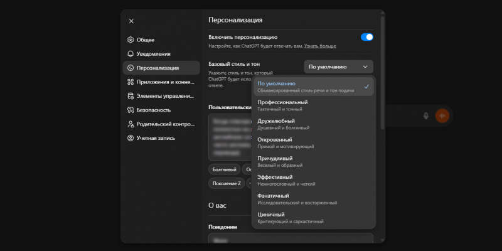Viewport: 502px width, 251px height.
Task: Collapse the По умолчанию style dropdown
Action: click(x=338, y=67)
